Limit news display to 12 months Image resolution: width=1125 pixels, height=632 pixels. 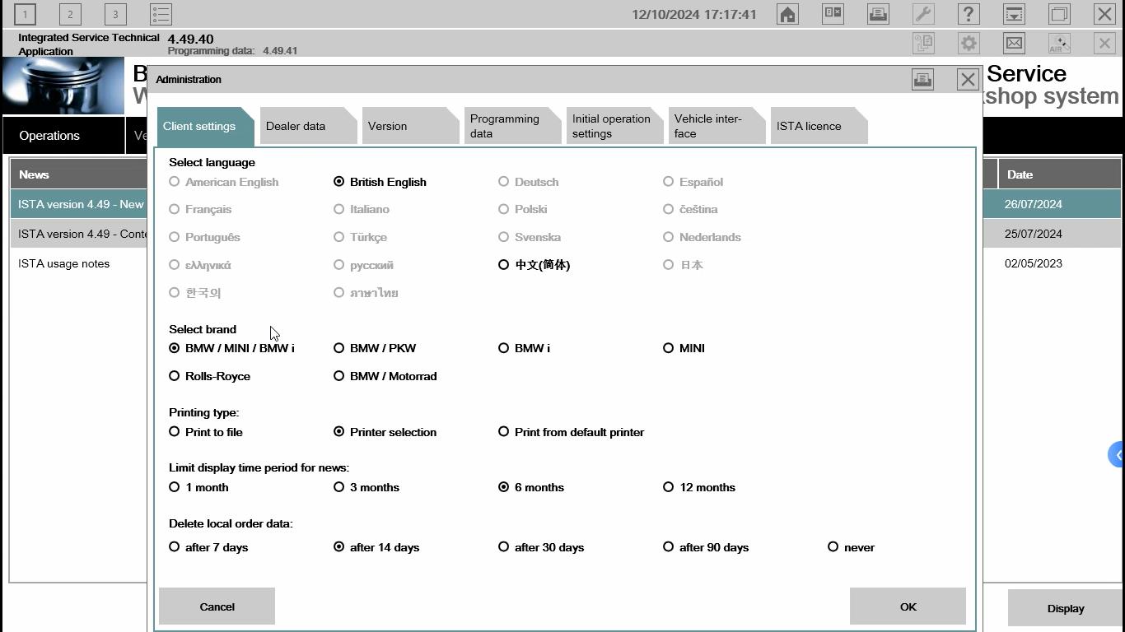698,487
